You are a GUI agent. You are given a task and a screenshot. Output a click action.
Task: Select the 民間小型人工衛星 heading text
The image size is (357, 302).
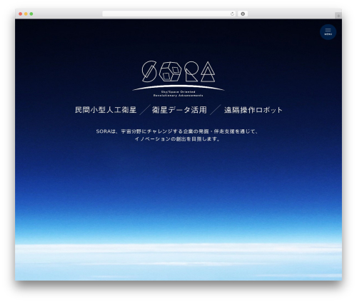click(x=106, y=110)
